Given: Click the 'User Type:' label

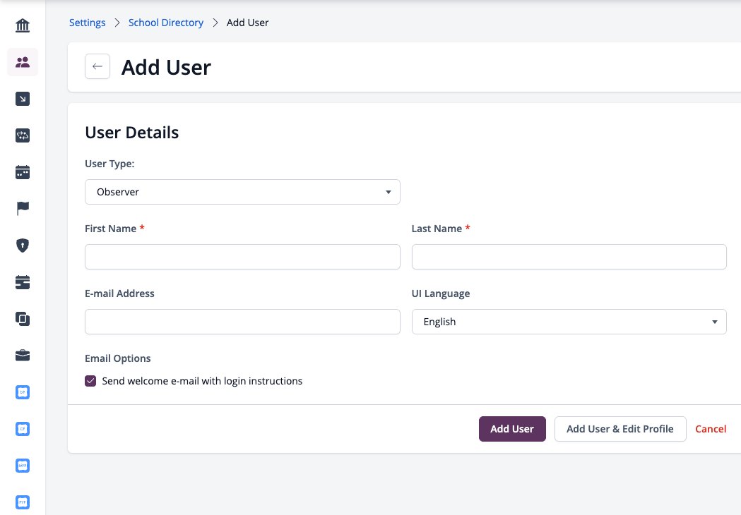Looking at the screenshot, I should tap(109, 164).
